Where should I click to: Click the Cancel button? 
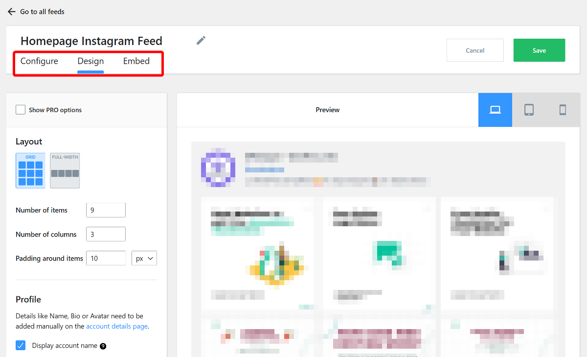click(x=475, y=50)
